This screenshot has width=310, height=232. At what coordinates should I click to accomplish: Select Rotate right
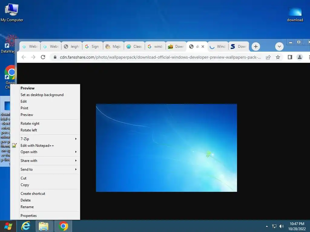pyautogui.click(x=49, y=124)
